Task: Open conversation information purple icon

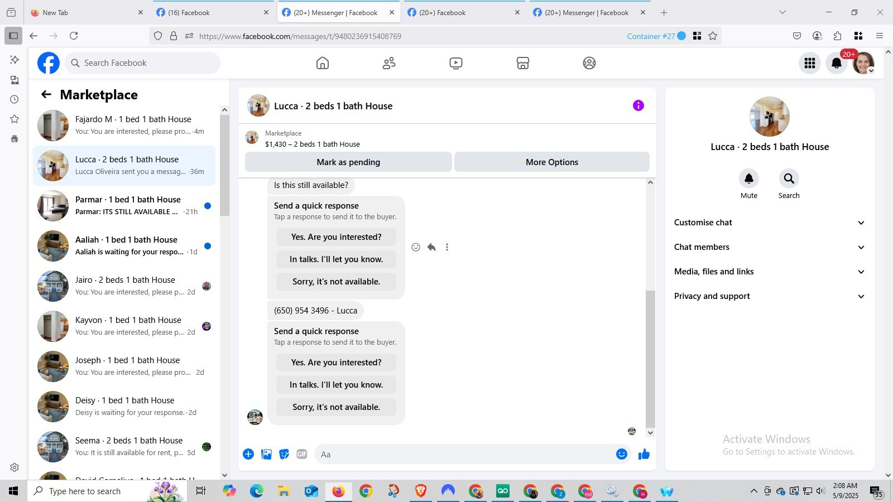Action: 638,105
